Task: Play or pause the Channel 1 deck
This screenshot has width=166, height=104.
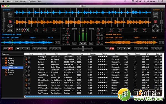Action: pyautogui.click(x=11, y=49)
